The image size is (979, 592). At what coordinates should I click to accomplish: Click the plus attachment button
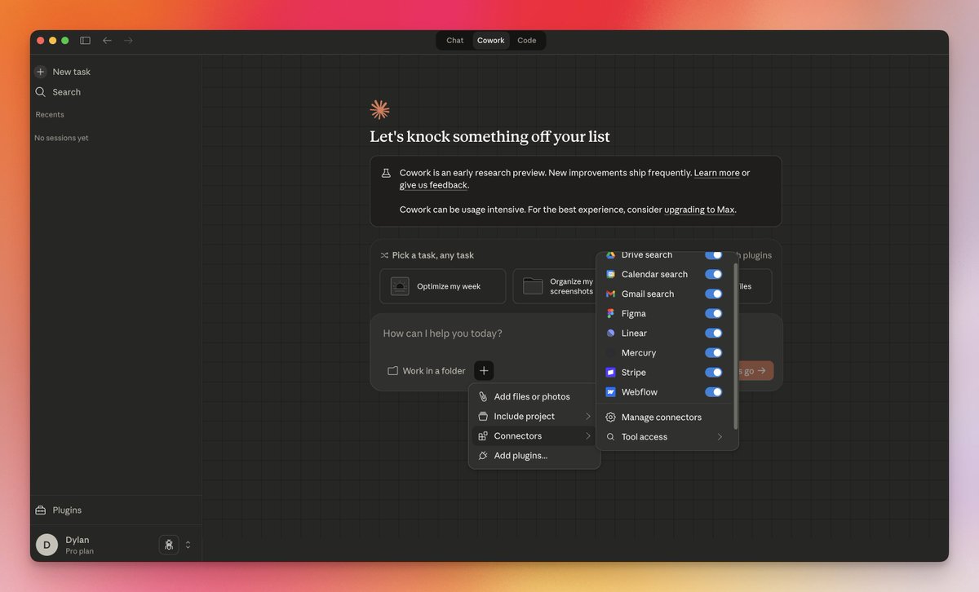484,371
